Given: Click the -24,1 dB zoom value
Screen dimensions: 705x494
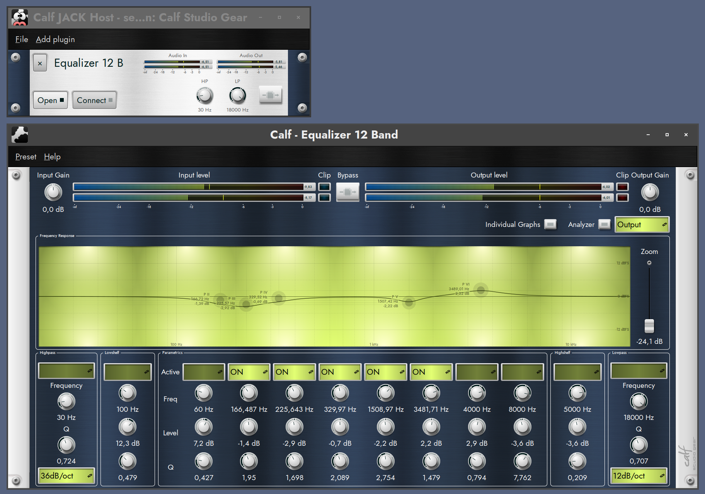Looking at the screenshot, I should [x=649, y=342].
